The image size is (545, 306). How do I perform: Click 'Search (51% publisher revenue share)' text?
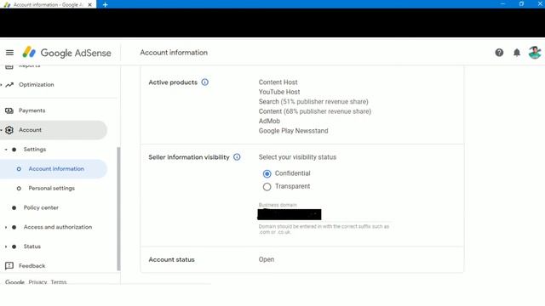pyautogui.click(x=313, y=102)
